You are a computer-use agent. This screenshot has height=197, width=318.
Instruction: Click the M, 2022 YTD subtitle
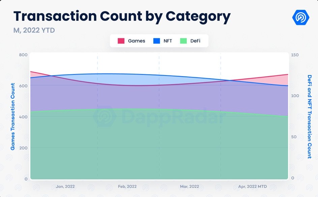34,30
